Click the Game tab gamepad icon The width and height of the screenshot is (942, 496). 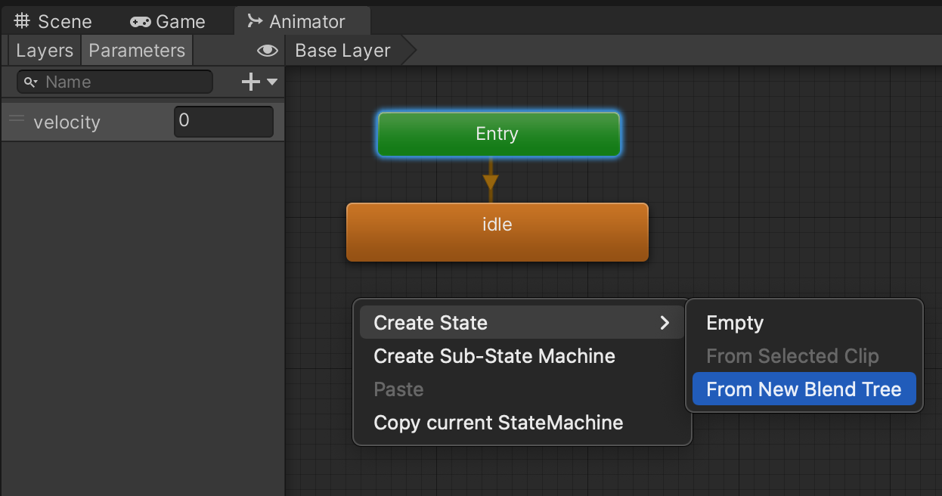click(x=140, y=22)
